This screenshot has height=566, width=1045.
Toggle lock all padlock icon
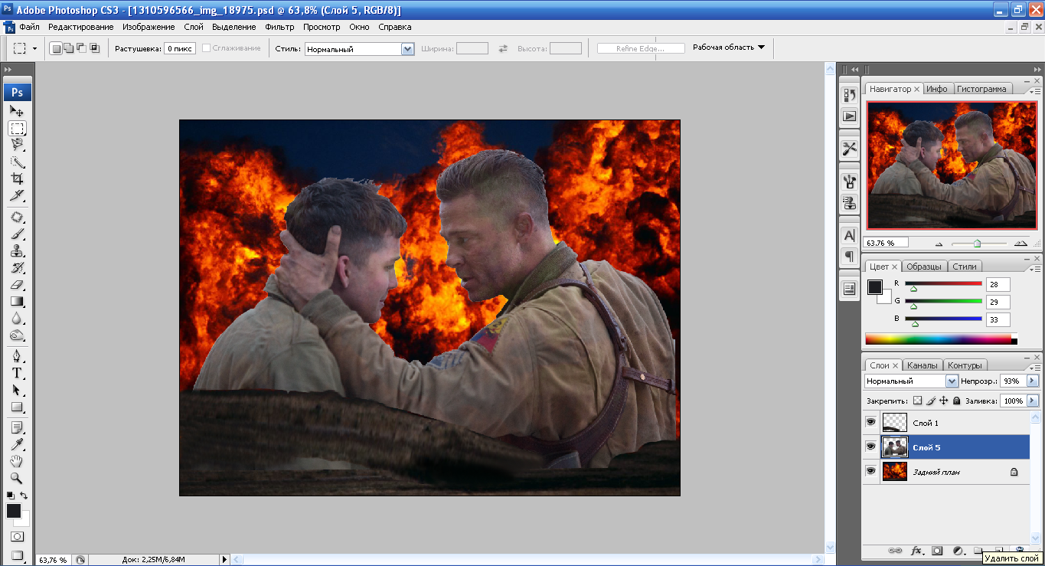pyautogui.click(x=956, y=401)
